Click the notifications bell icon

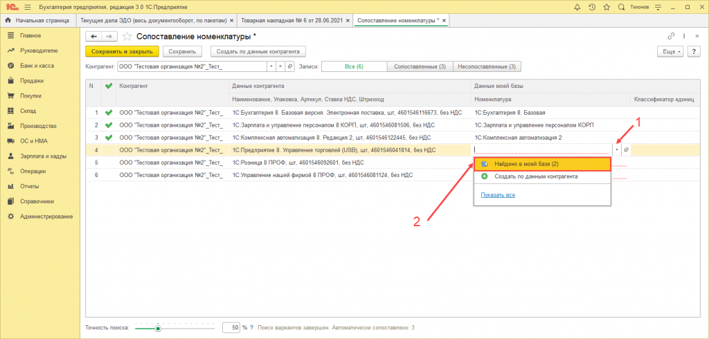(x=577, y=7)
